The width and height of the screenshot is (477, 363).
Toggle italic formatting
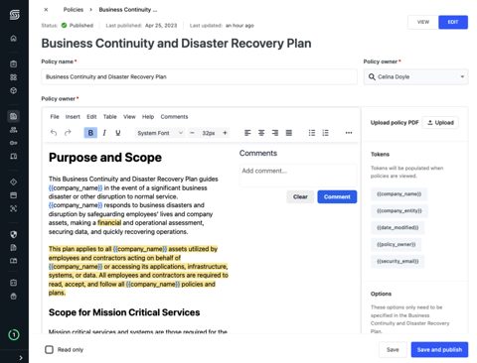(104, 133)
